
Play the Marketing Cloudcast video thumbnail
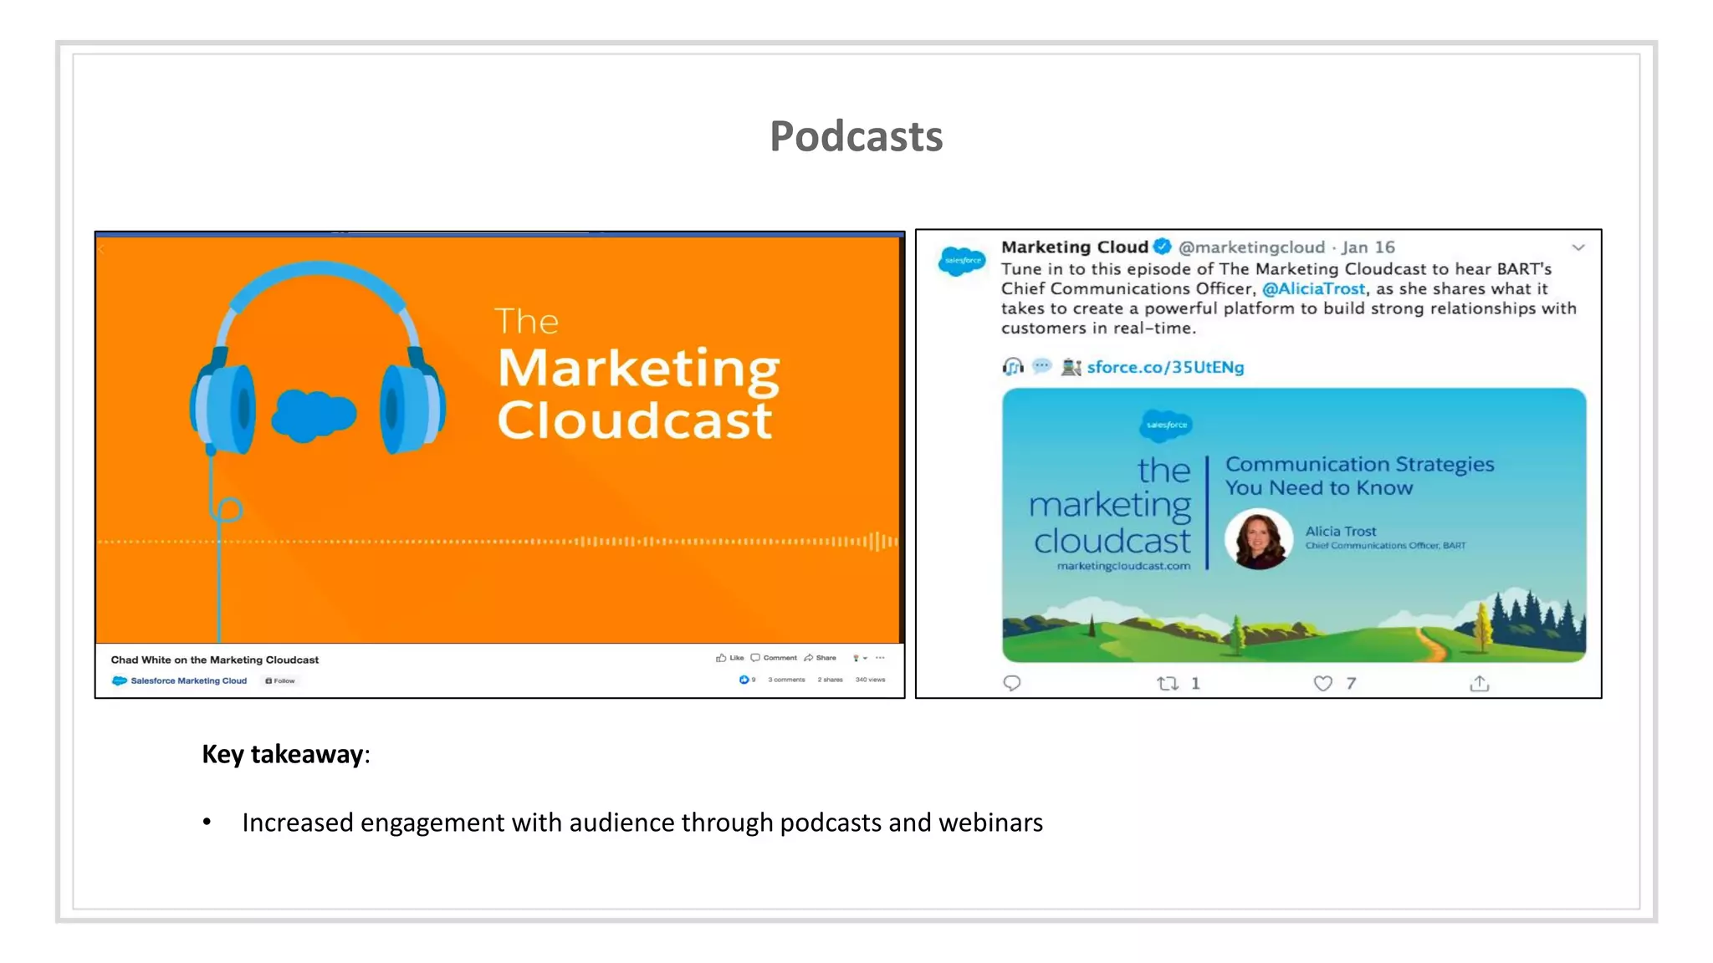coord(499,441)
